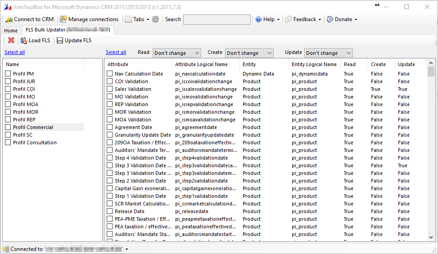The width and height of the screenshot is (438, 254).
Task: Click the connection status icon in status bar
Action: 5,249
